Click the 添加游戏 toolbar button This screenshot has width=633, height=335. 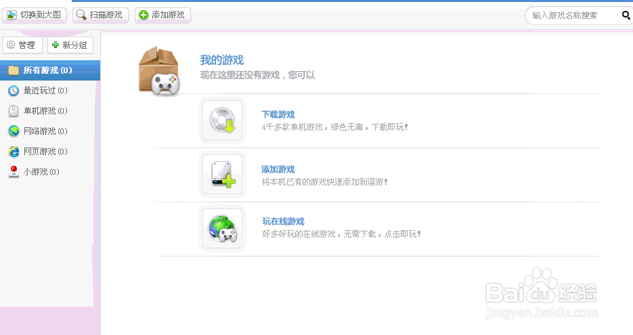click(162, 15)
